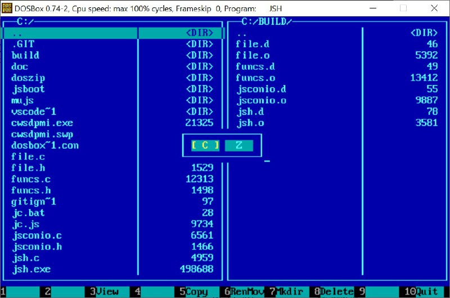Choose the Z drive option in dialog
The width and height of the screenshot is (450, 298).
239,145
